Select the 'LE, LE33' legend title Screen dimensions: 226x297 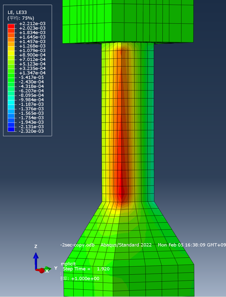17,13
